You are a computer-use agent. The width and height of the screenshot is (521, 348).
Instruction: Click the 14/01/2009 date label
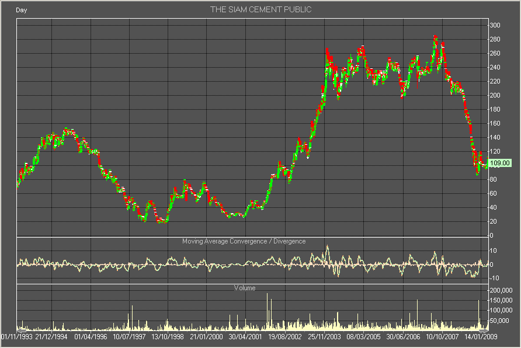click(481, 337)
